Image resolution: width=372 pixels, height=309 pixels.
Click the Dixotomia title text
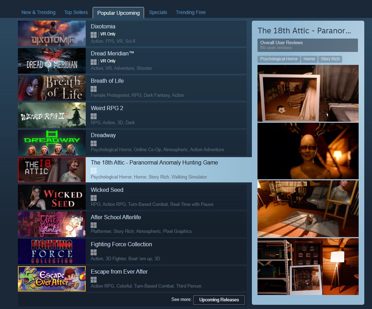(103, 26)
